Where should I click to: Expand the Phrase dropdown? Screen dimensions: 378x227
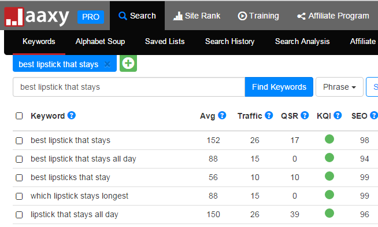tap(339, 87)
